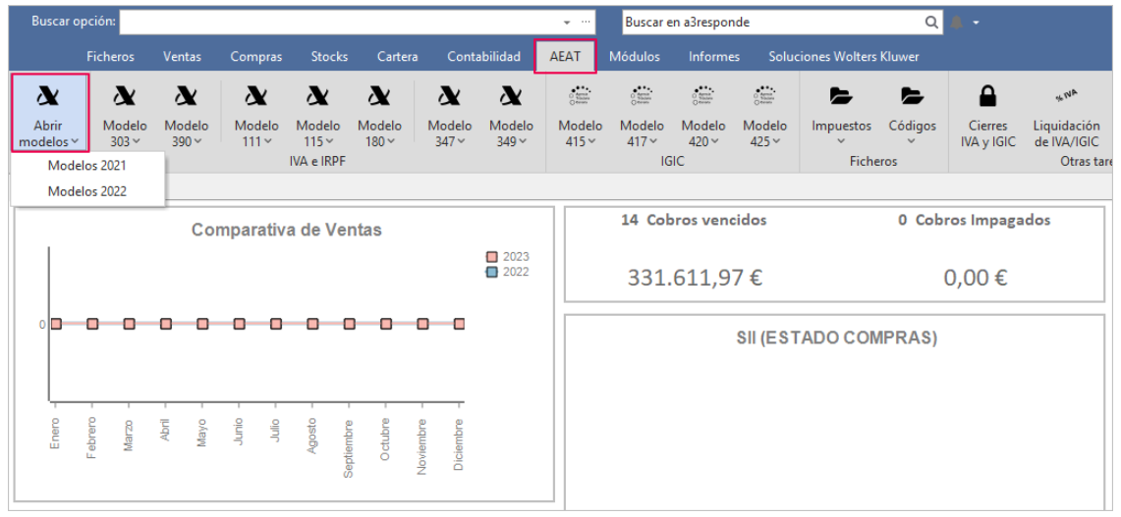Click the Modelo 303 icon

point(125,96)
